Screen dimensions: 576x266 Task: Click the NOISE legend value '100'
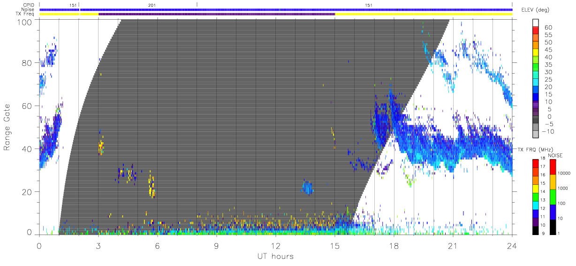562,204
